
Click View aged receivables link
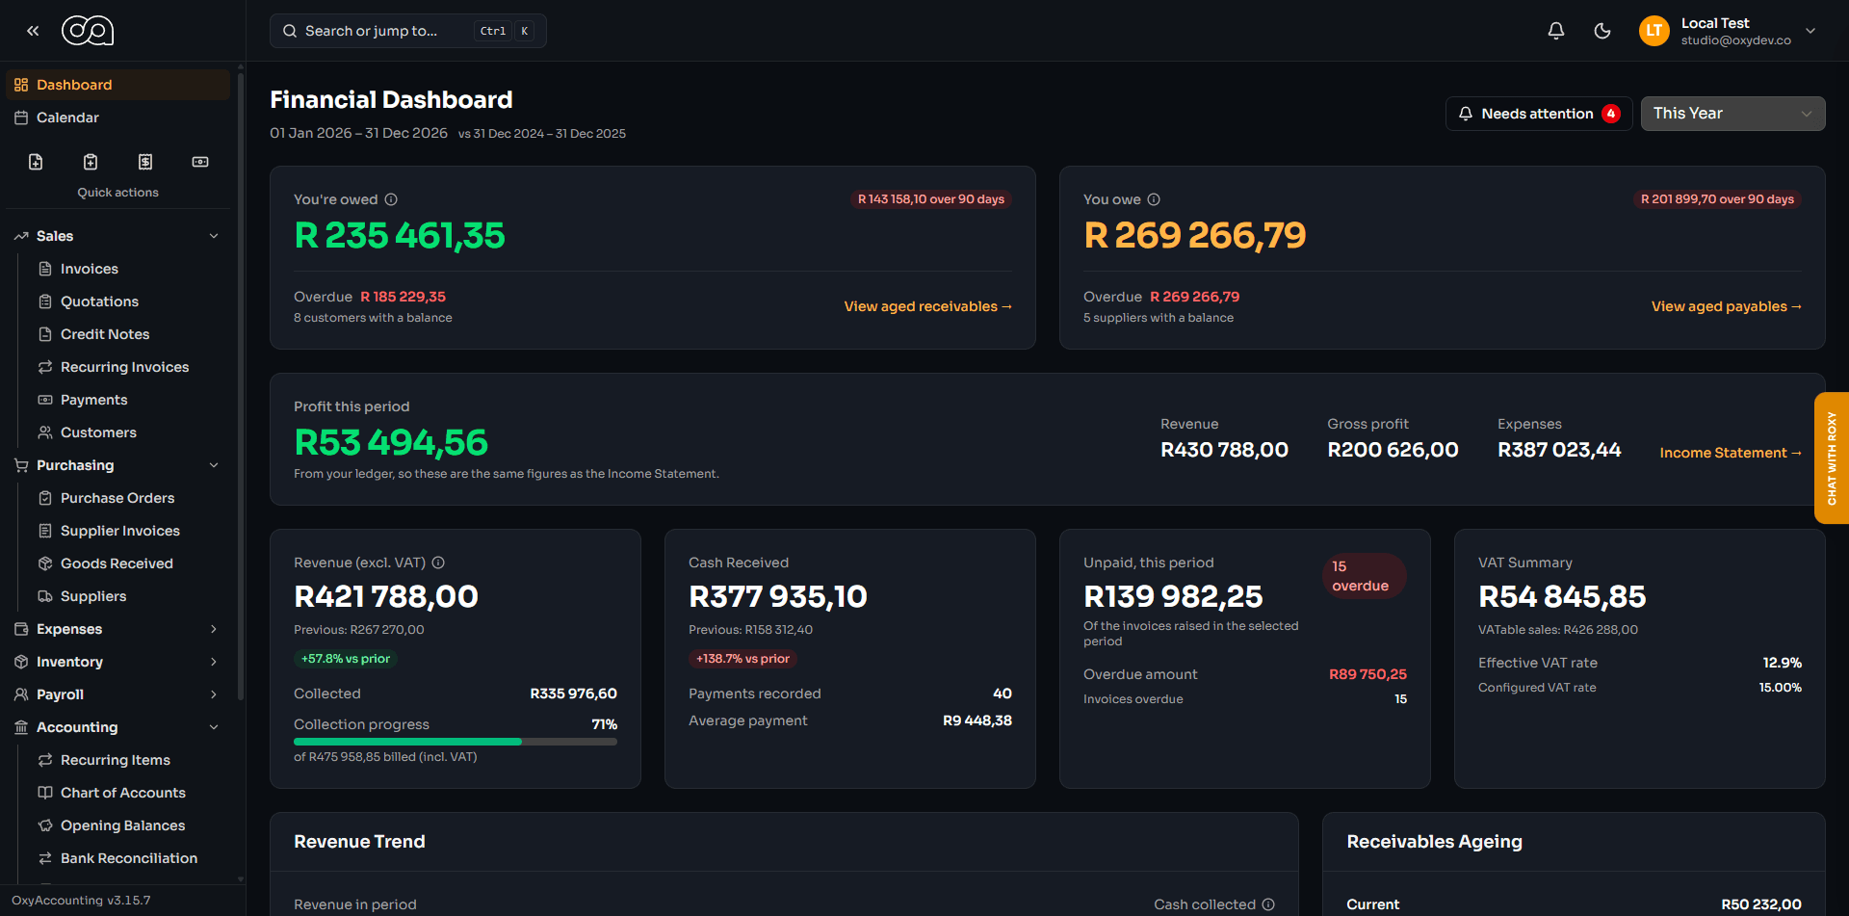click(x=927, y=306)
